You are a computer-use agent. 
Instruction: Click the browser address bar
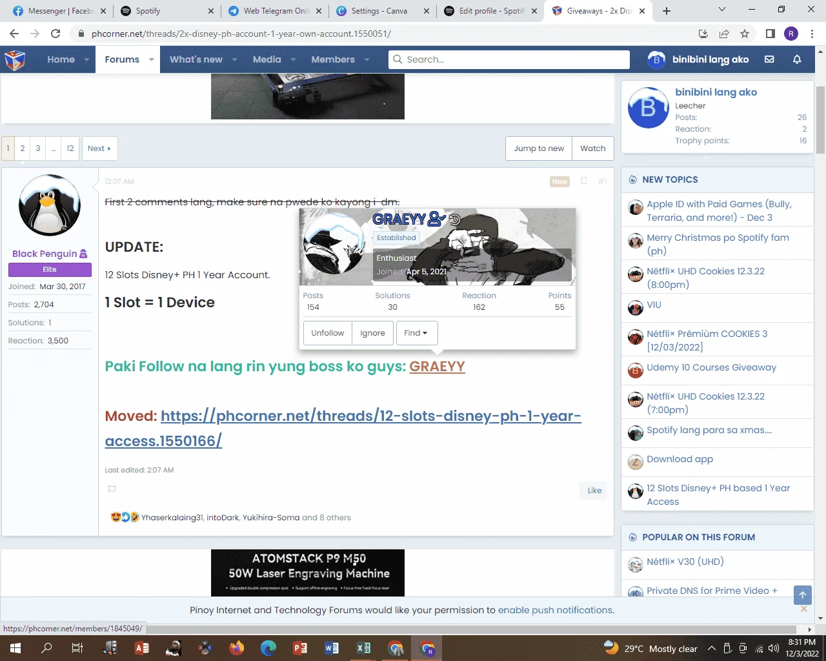387,34
